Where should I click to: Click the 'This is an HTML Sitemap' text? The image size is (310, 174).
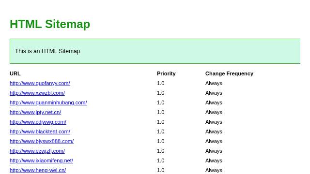pyautogui.click(x=47, y=51)
